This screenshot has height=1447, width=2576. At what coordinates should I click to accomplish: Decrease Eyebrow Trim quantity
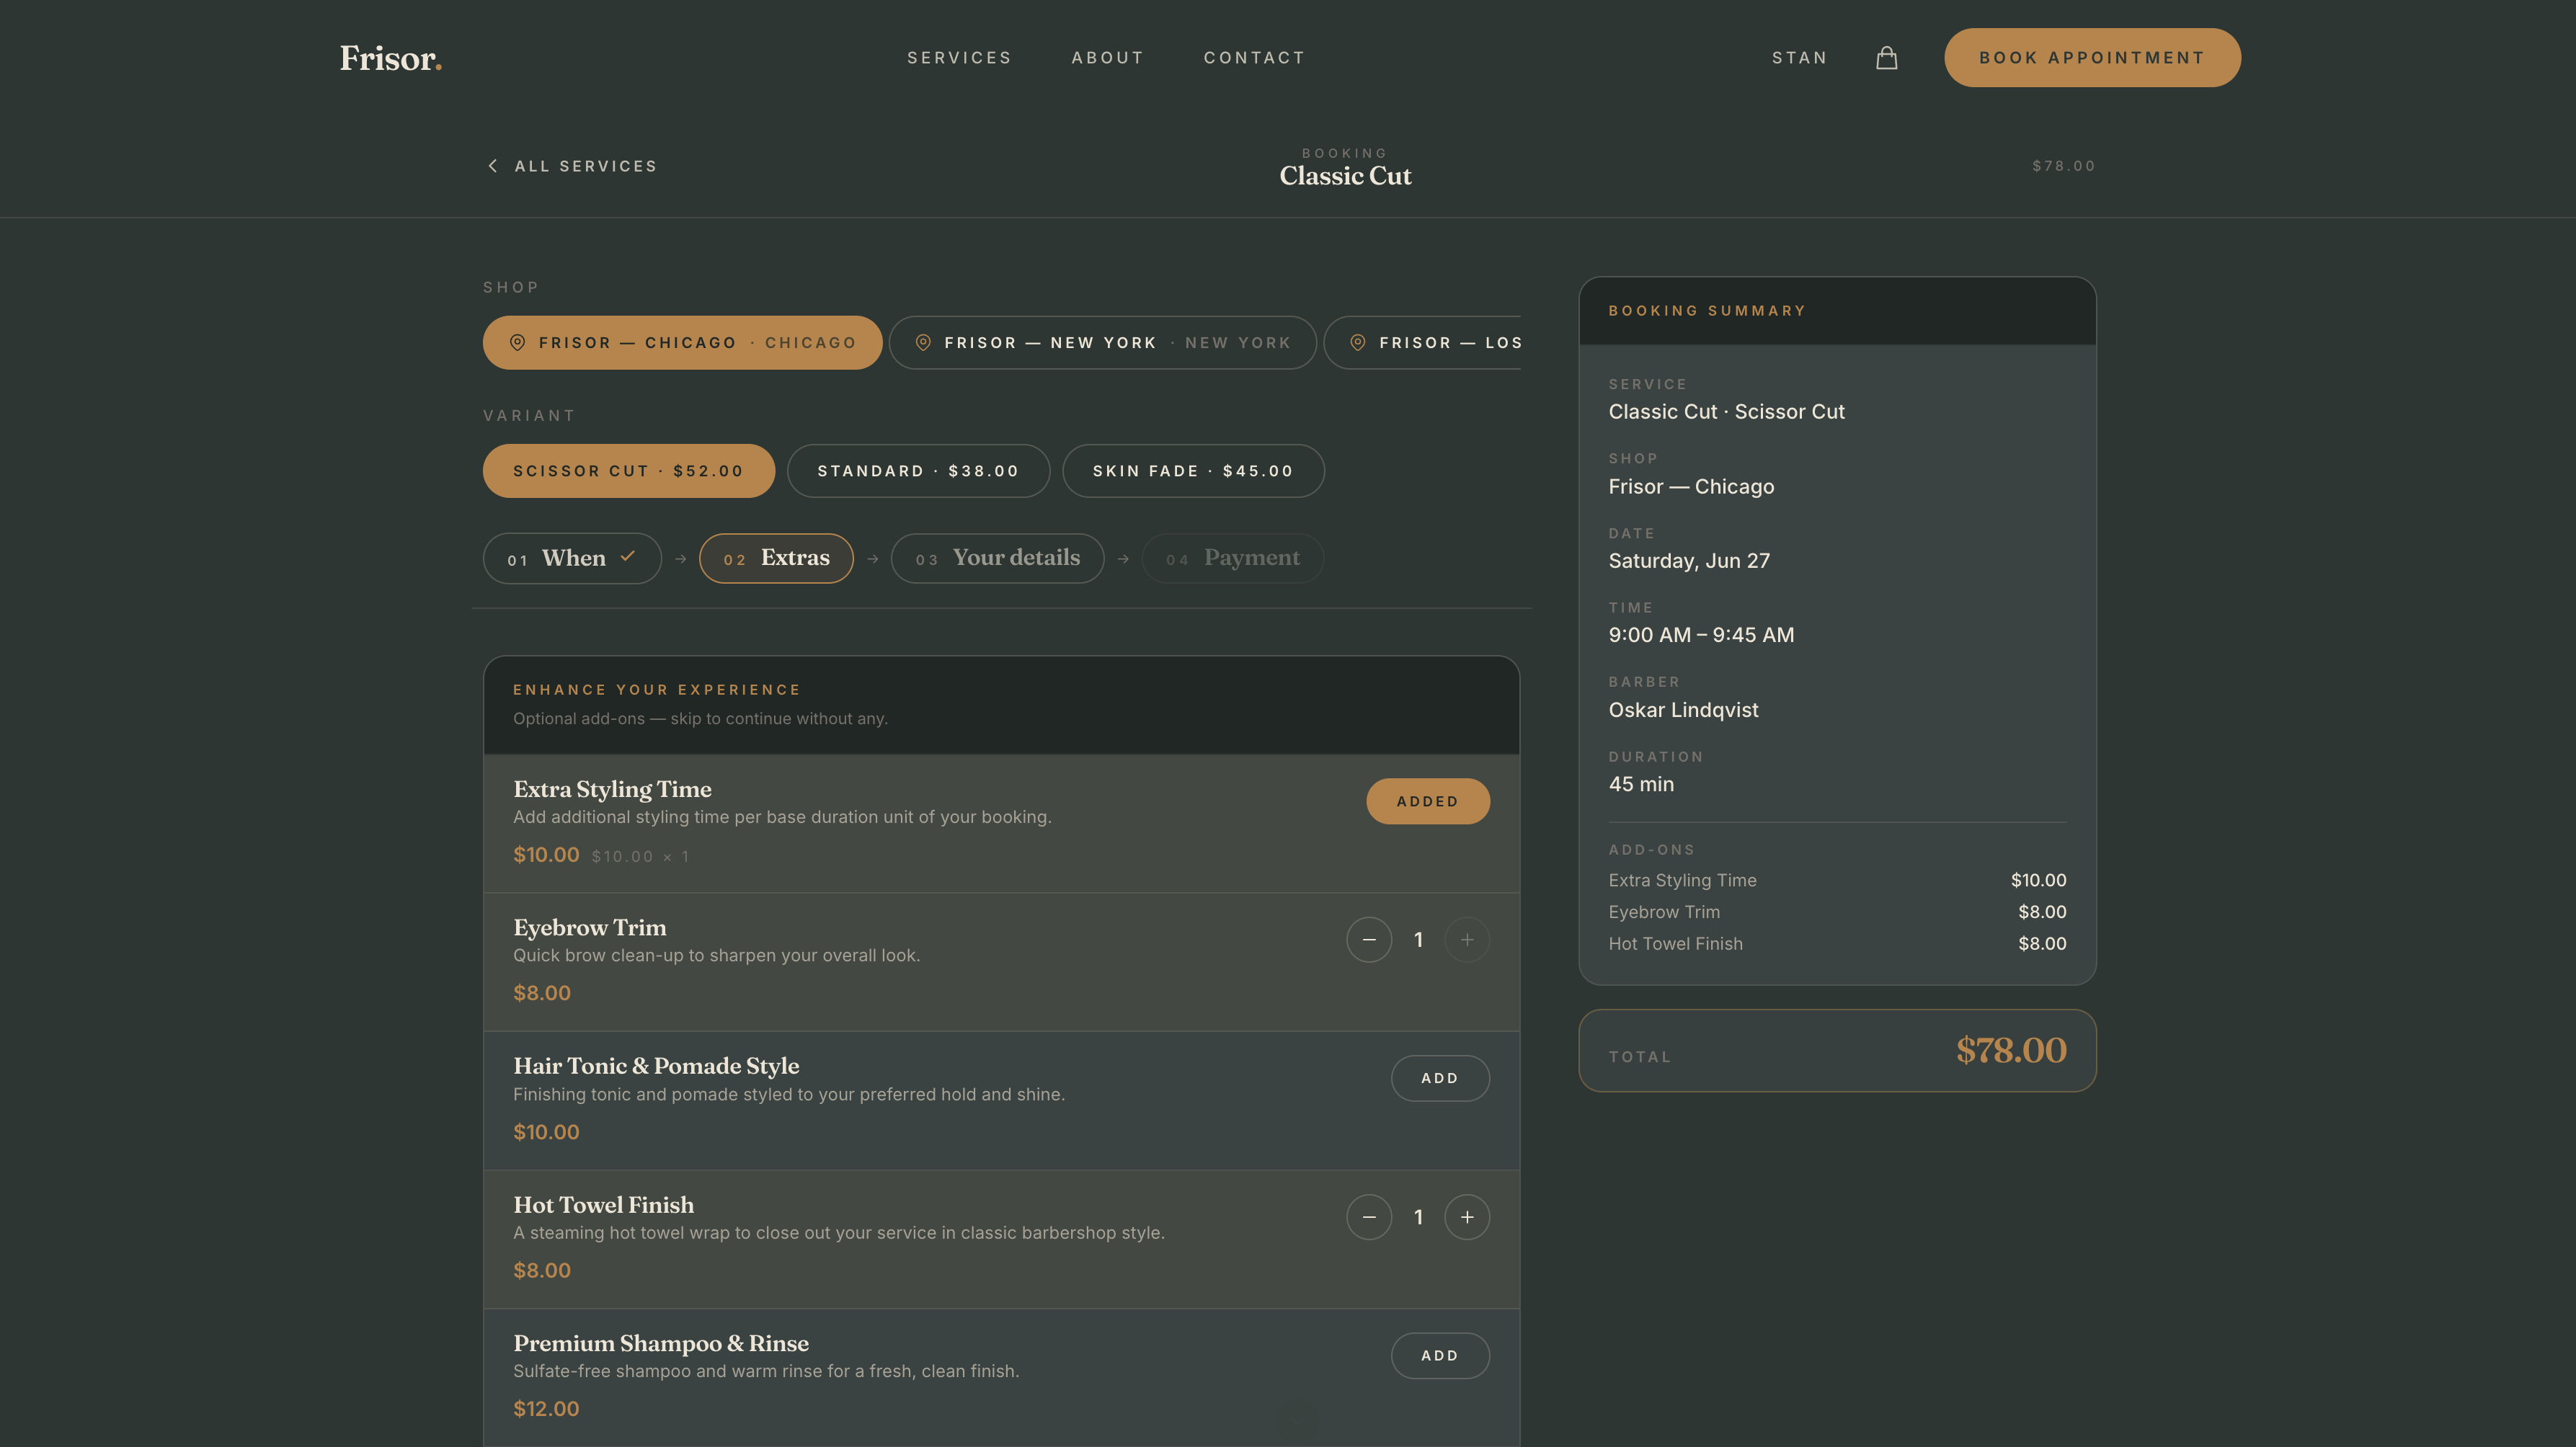[1368, 940]
